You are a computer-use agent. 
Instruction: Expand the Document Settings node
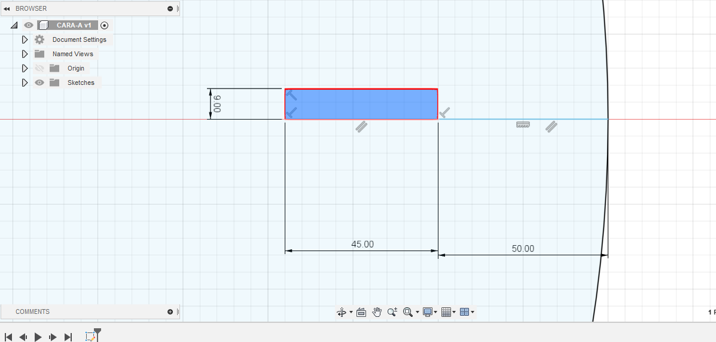[25, 39]
